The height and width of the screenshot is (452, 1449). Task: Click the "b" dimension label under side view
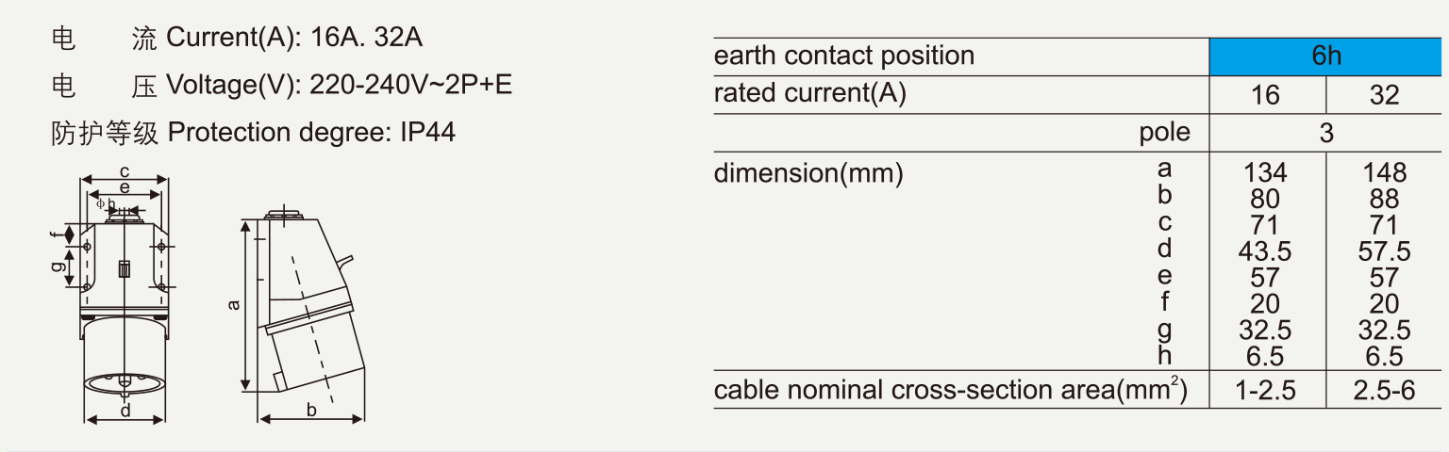[311, 410]
